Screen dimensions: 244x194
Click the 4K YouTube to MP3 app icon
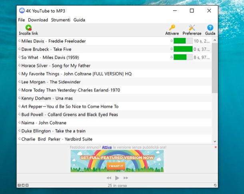(x=22, y=11)
